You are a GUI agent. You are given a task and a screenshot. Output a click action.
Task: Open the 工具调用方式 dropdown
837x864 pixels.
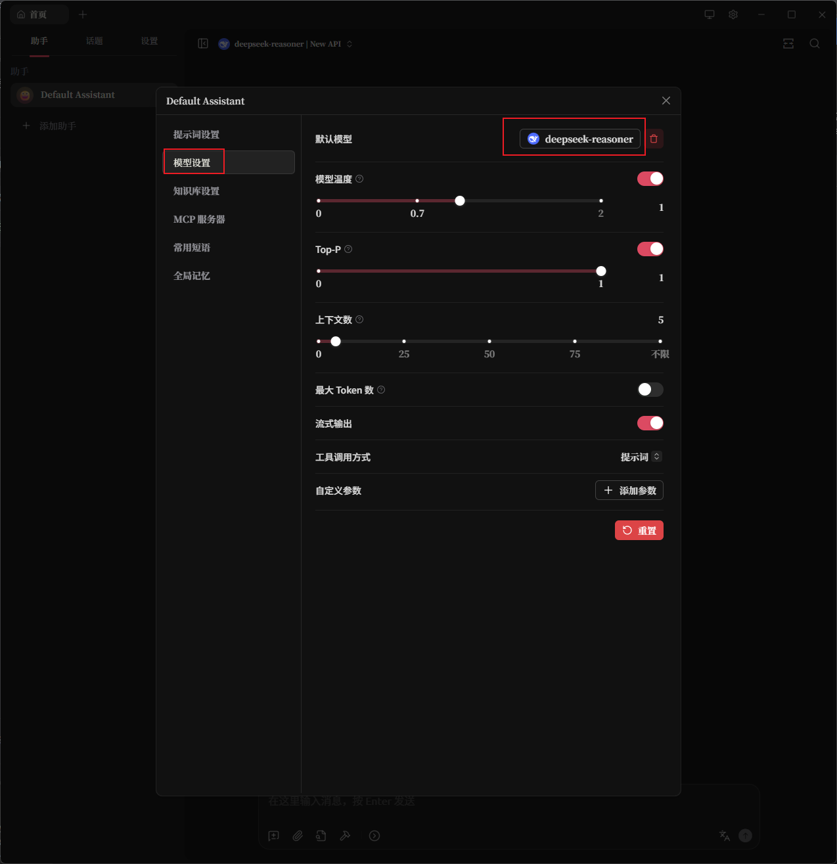coord(641,457)
